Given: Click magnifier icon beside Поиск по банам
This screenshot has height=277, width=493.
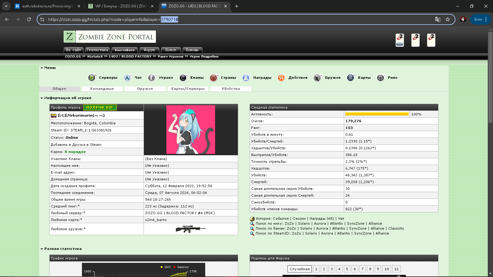Looking at the screenshot, I should pos(252,229).
